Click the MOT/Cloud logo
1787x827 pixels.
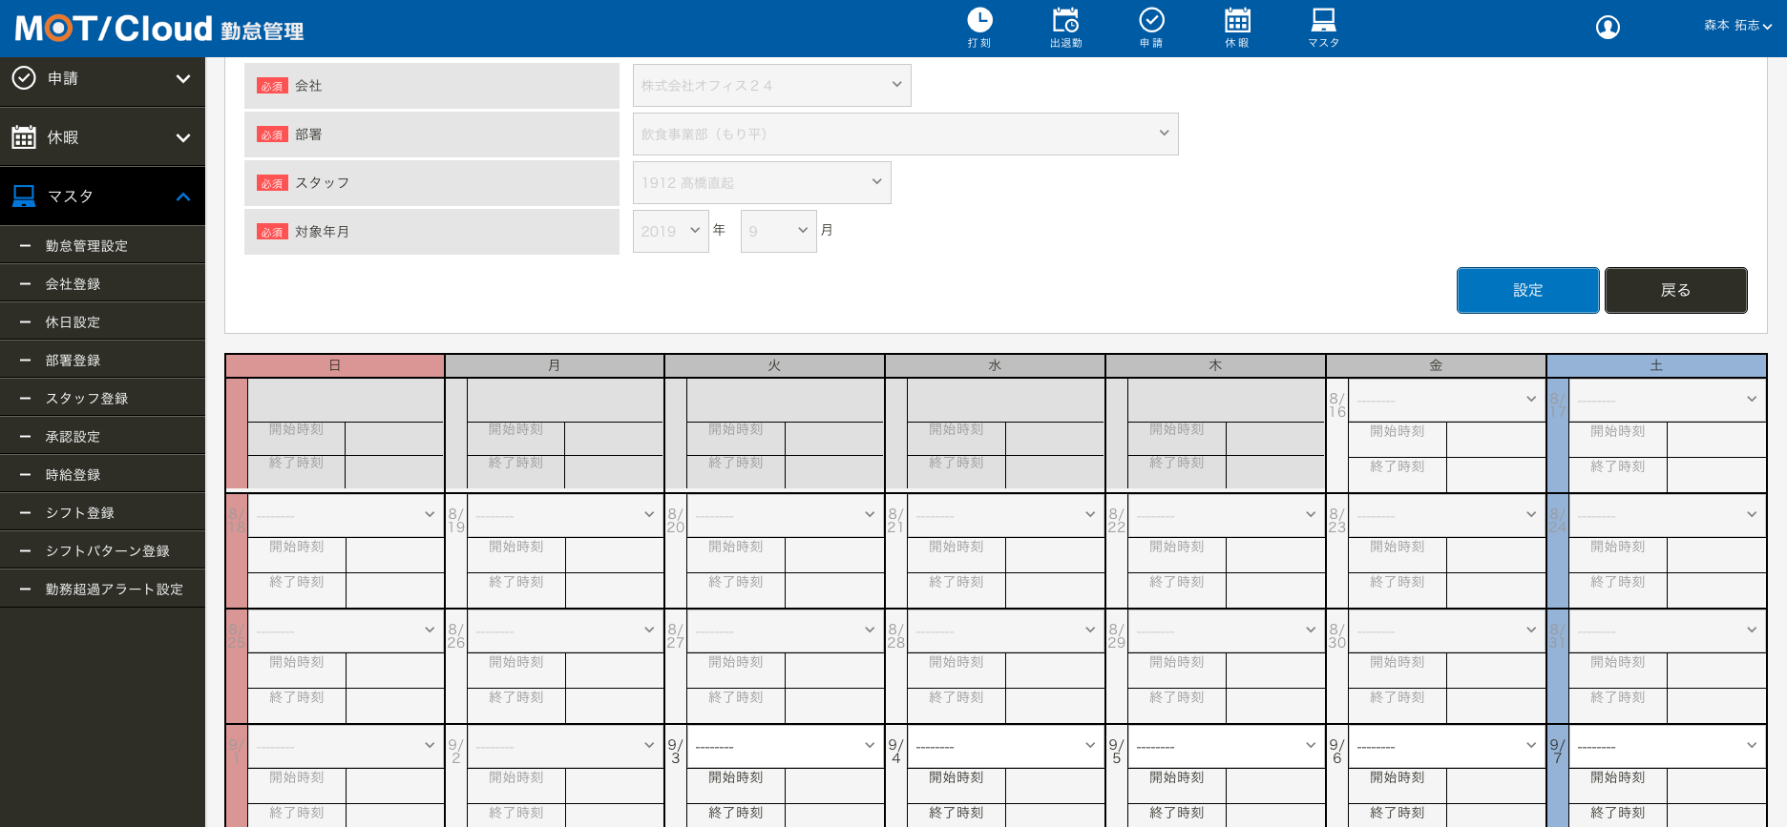tap(114, 29)
